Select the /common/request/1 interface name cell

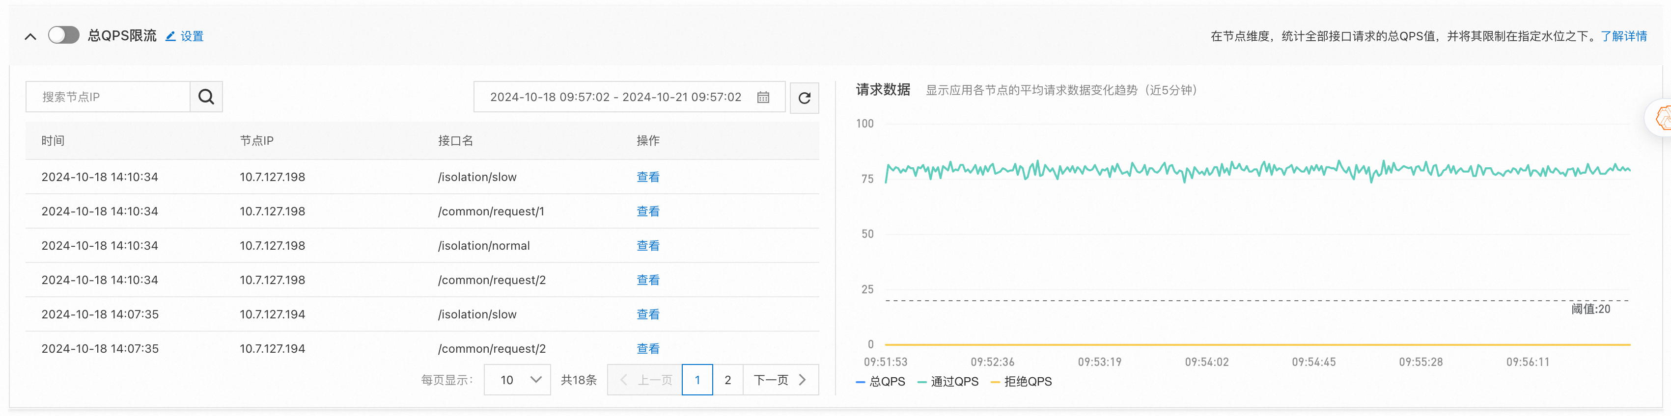[x=491, y=211]
